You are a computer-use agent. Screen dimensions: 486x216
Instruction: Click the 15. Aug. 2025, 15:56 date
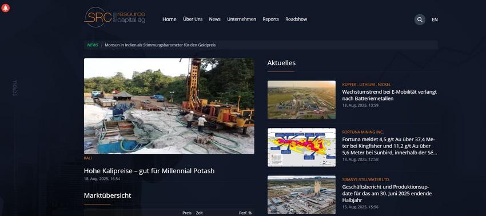(x=360, y=207)
